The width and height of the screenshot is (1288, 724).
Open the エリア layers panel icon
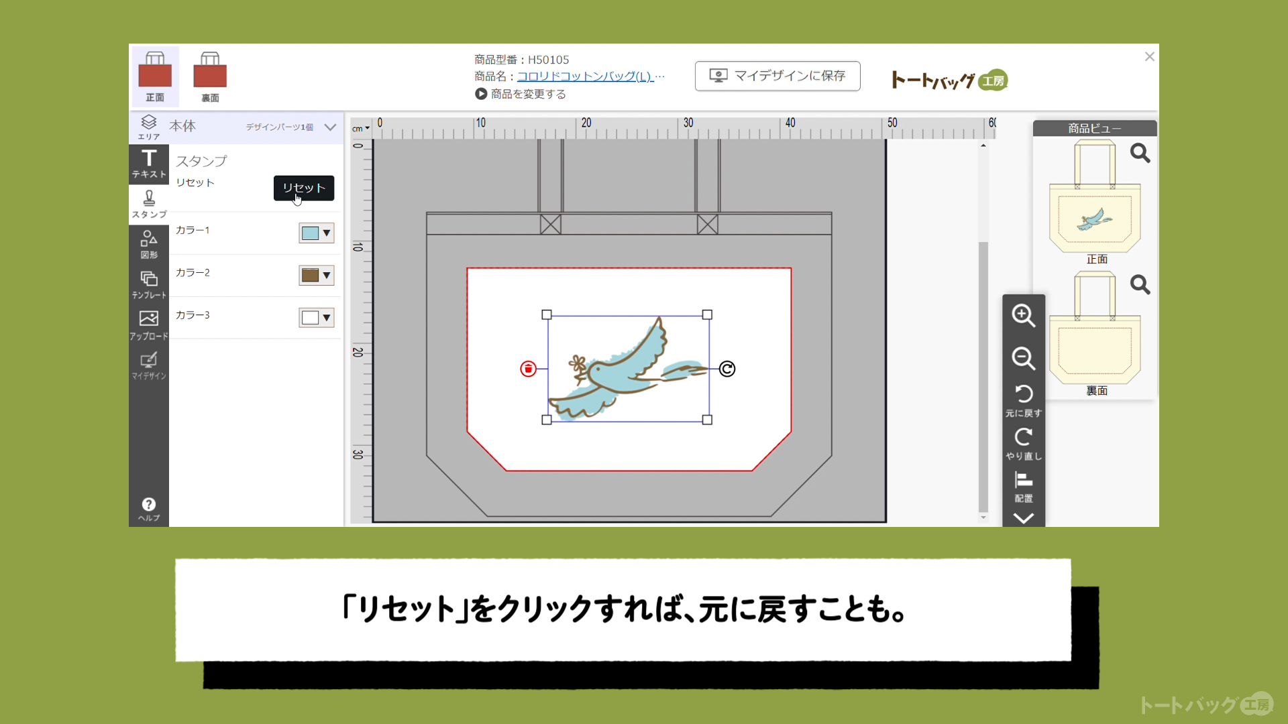(149, 127)
